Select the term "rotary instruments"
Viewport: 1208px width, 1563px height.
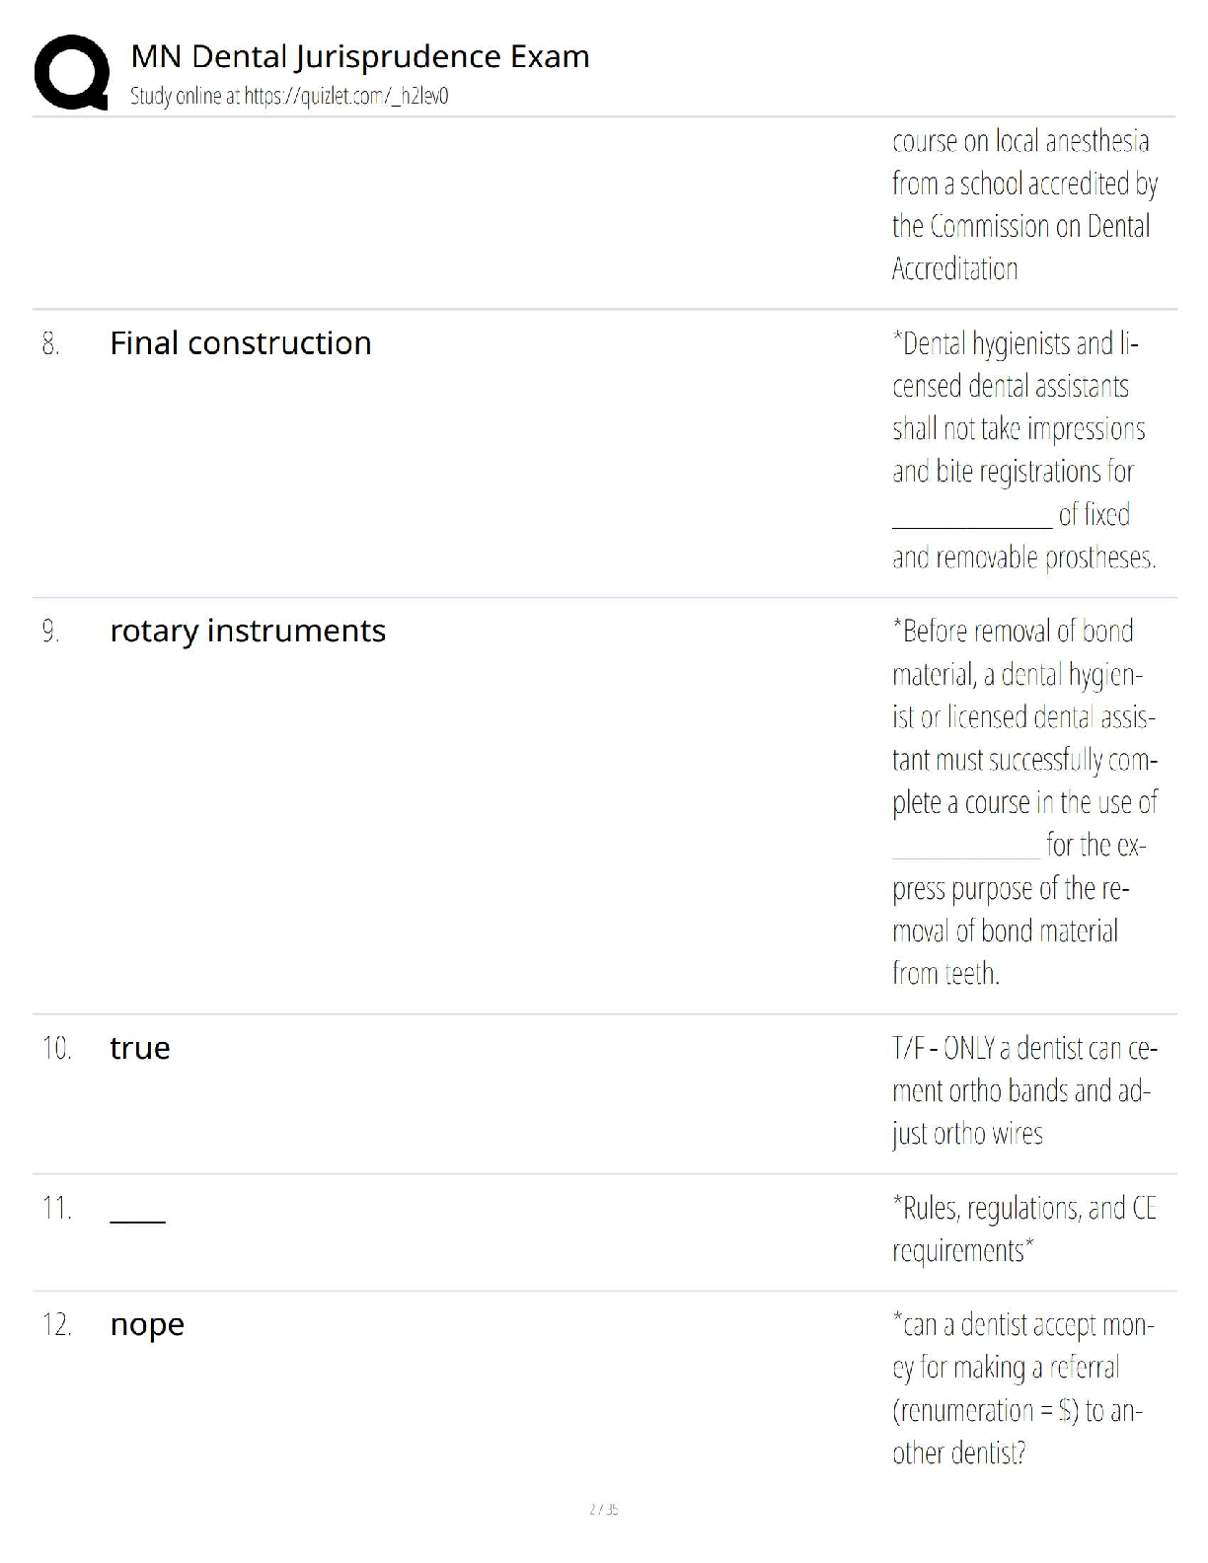coord(247,631)
